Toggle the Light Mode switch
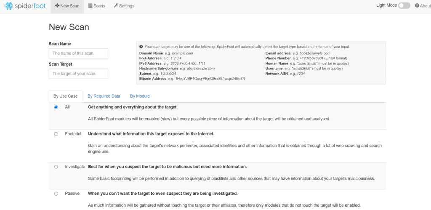 point(404,5)
